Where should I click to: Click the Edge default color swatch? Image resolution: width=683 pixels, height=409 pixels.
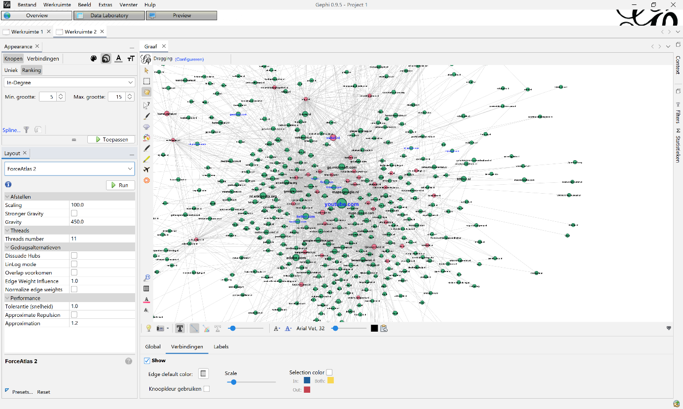[203, 374]
